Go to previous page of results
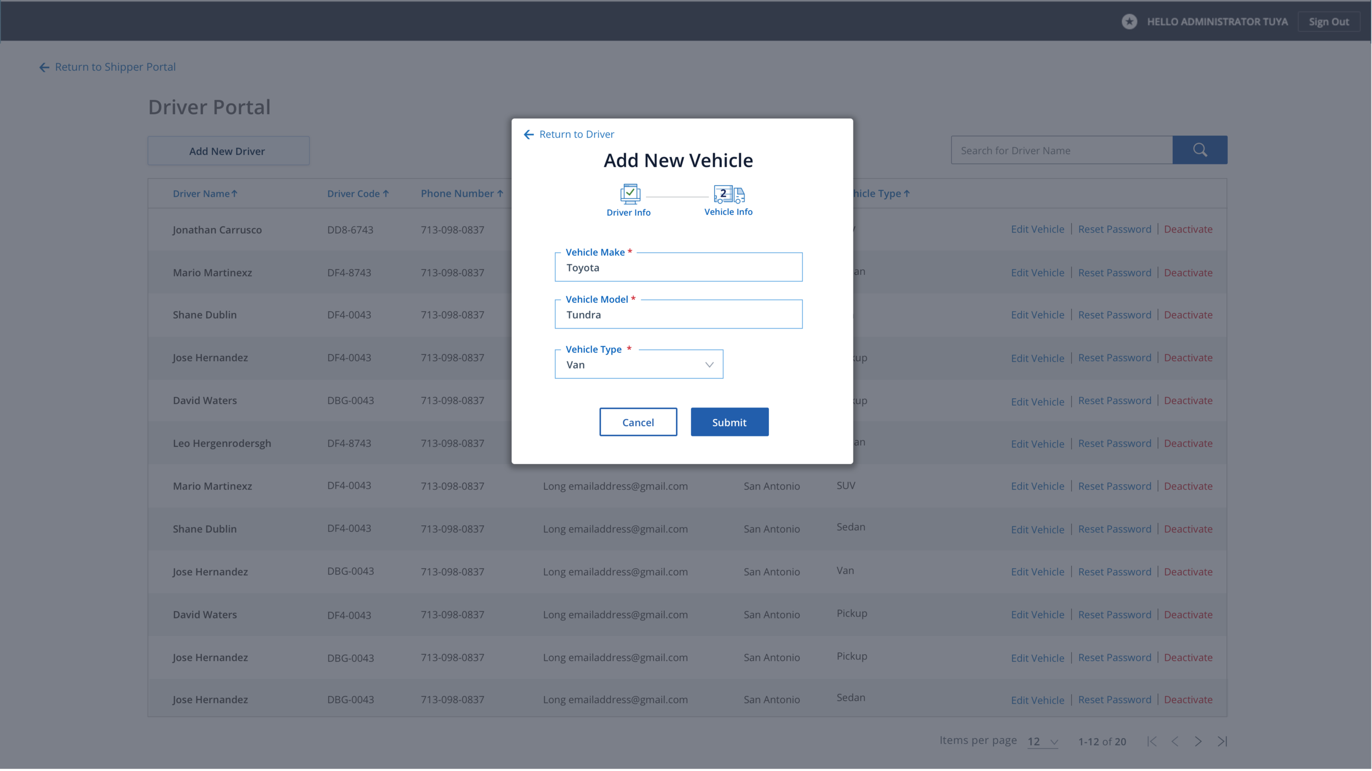 [x=1175, y=741]
